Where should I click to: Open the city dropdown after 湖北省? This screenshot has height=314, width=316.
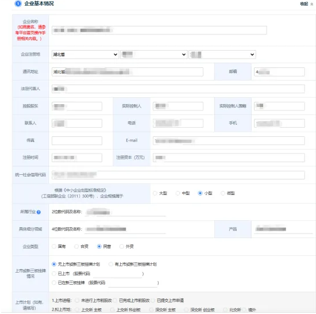[154, 55]
